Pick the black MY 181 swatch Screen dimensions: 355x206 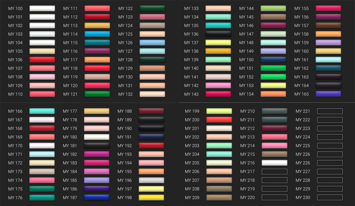pos(97,146)
